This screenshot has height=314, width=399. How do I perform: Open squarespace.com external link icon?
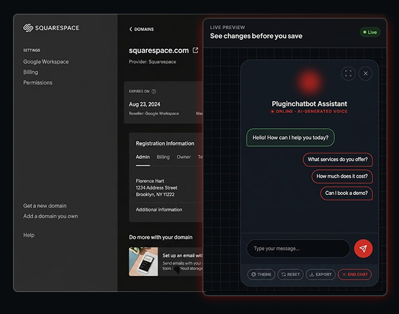pyautogui.click(x=196, y=50)
